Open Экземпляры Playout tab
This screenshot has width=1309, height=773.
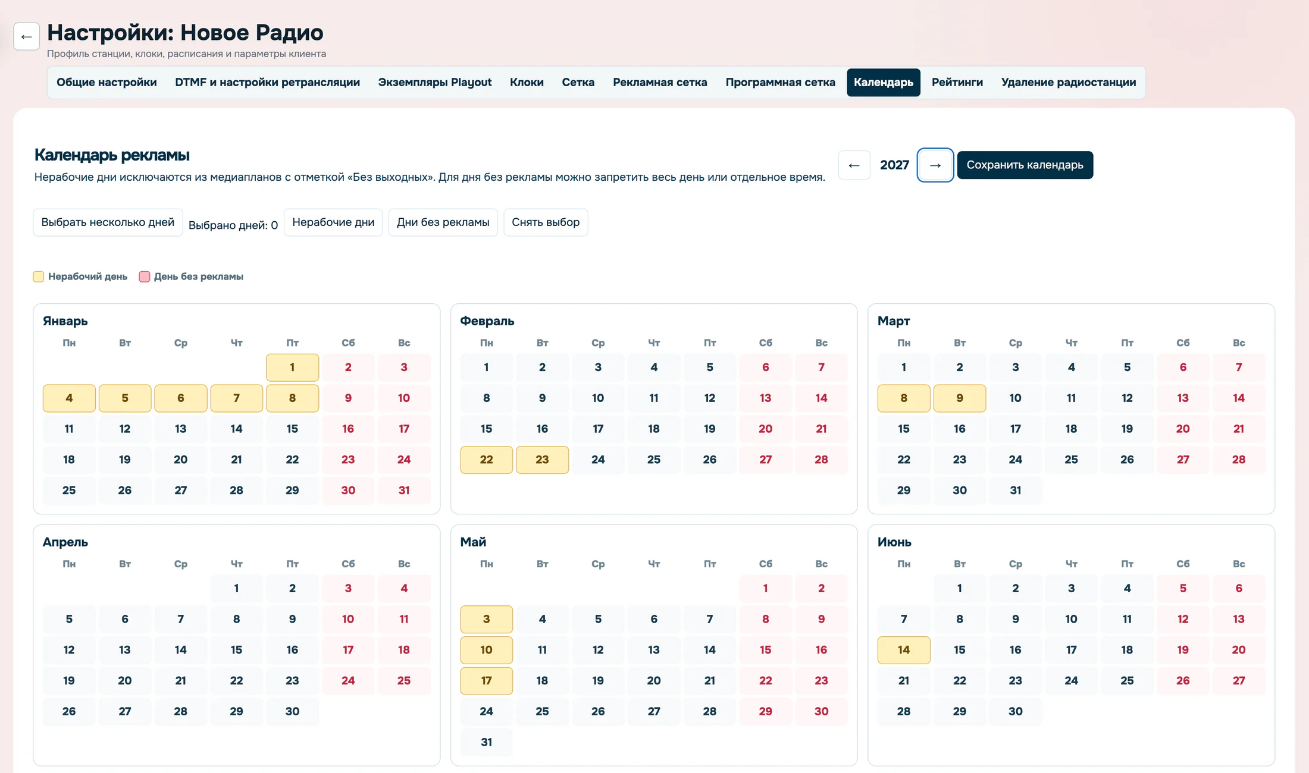point(435,82)
